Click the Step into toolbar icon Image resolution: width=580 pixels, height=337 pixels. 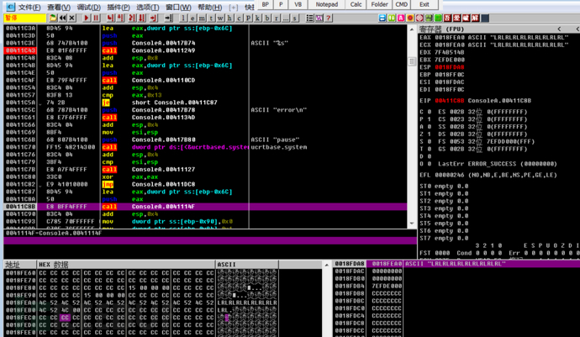pos(108,18)
